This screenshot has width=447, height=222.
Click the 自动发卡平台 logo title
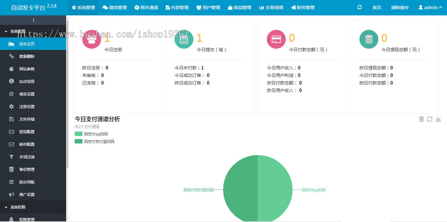point(28,7)
